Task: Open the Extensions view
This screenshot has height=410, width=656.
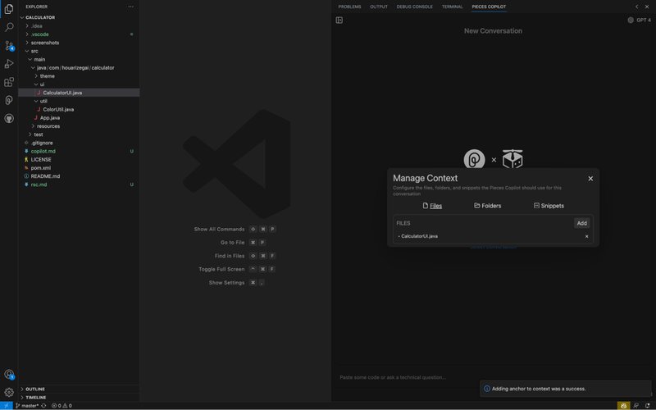Action: tap(9, 82)
